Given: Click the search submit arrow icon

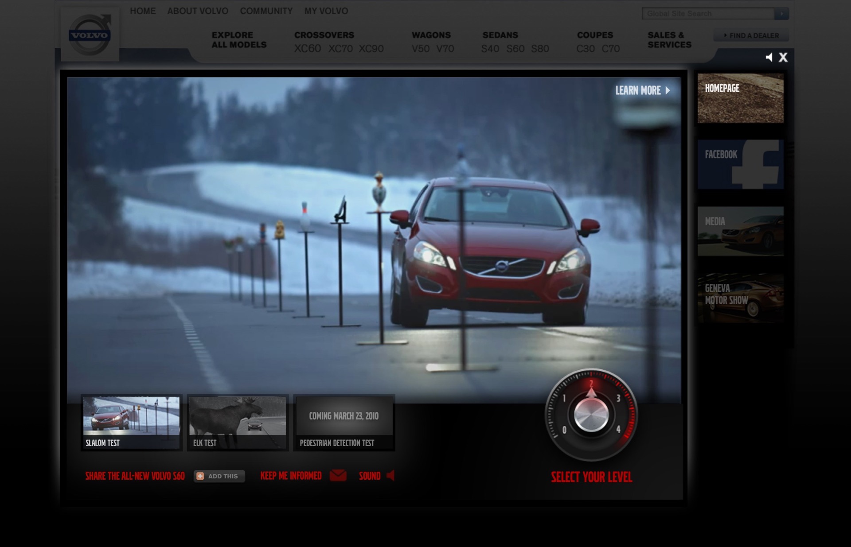Looking at the screenshot, I should tap(781, 14).
